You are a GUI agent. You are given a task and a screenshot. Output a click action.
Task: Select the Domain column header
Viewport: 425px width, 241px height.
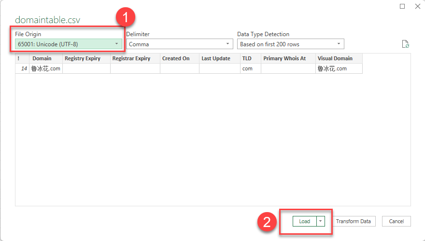point(46,58)
